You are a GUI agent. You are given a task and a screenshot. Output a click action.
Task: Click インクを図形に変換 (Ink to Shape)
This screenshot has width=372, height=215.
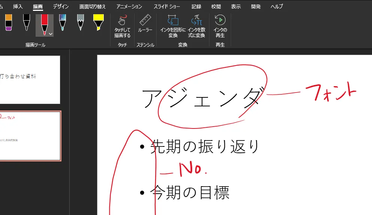173,27
